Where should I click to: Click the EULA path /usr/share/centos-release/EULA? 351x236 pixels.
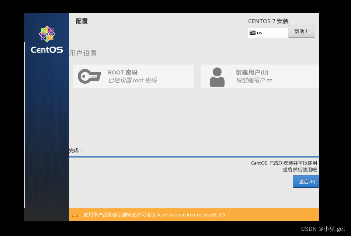coord(191,215)
